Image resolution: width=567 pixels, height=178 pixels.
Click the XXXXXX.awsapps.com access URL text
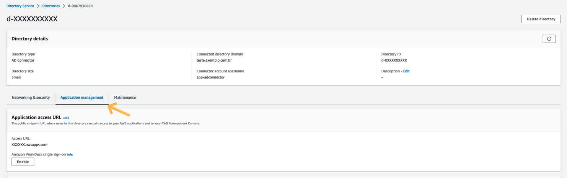point(29,145)
